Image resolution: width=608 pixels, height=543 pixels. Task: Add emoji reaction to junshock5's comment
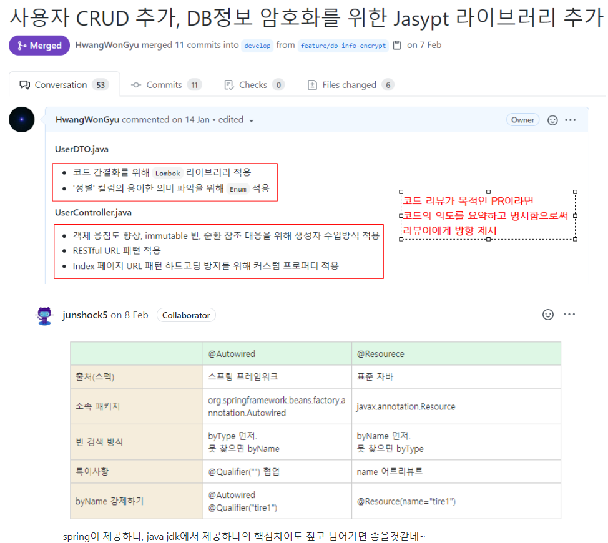pos(548,315)
